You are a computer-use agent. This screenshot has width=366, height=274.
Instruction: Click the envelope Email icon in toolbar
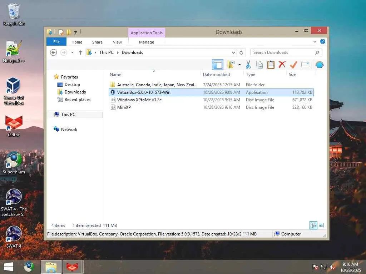tap(305, 65)
